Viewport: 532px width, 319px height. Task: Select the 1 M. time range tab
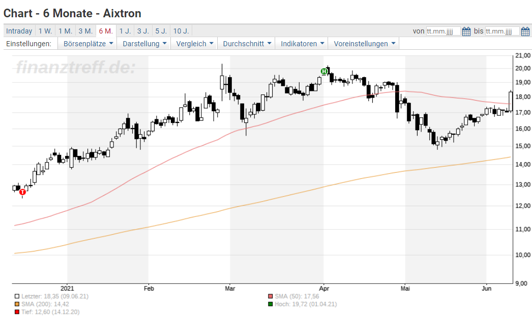(x=65, y=31)
